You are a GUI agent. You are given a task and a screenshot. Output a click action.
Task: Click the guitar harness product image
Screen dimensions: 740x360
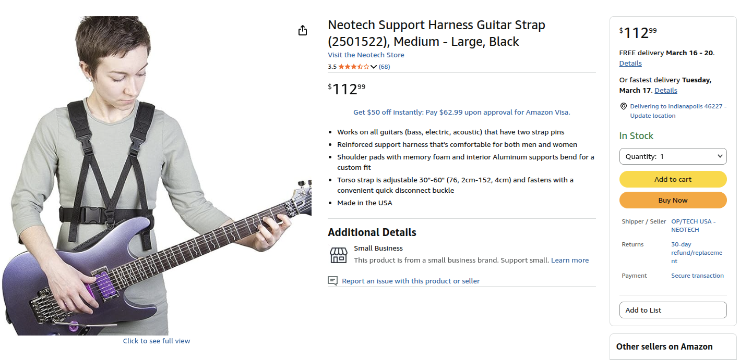pos(157,177)
